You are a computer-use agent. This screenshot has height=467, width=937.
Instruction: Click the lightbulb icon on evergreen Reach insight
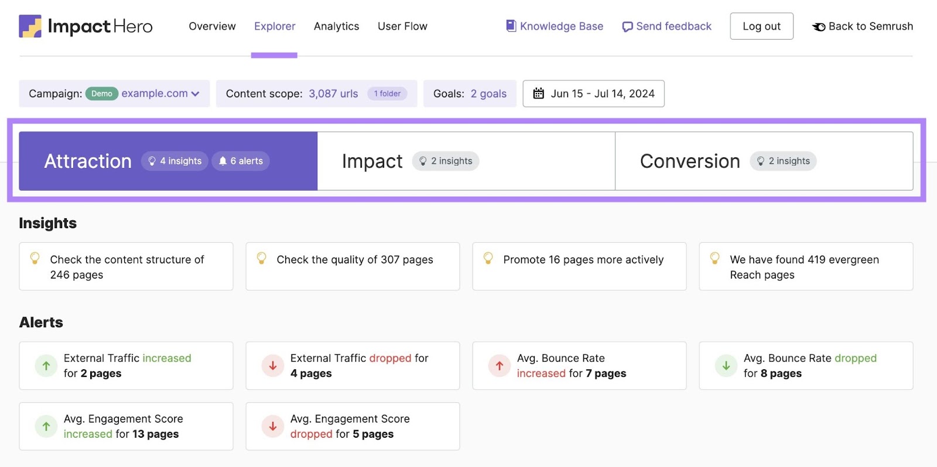(x=714, y=258)
